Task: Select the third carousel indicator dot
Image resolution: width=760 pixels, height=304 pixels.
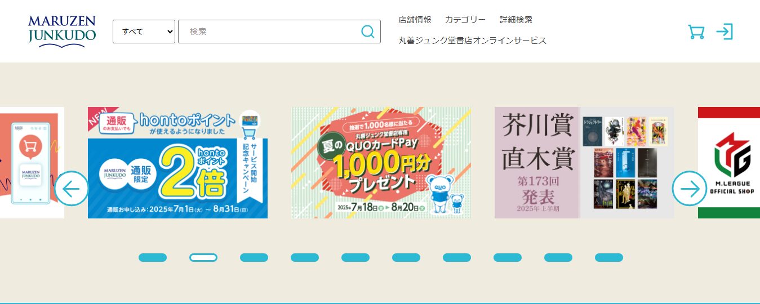Action: point(254,257)
